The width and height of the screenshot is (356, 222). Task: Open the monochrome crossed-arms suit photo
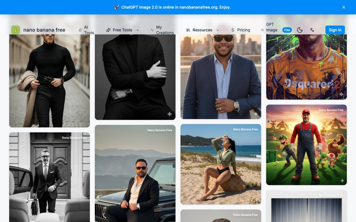[x=135, y=77]
